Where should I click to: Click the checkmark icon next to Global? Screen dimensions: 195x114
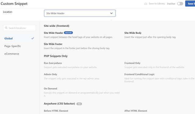click(33, 38)
